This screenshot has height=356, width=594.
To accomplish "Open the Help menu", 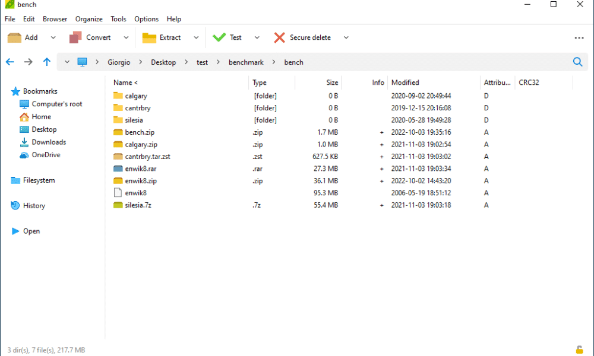I will pos(174,19).
